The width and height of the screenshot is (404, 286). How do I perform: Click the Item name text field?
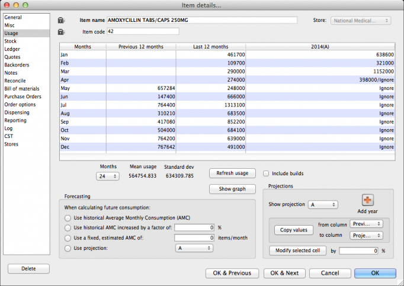point(202,20)
